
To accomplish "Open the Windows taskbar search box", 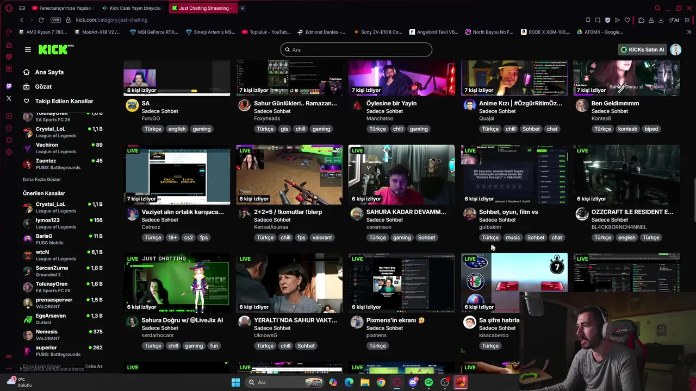I will pos(283,382).
